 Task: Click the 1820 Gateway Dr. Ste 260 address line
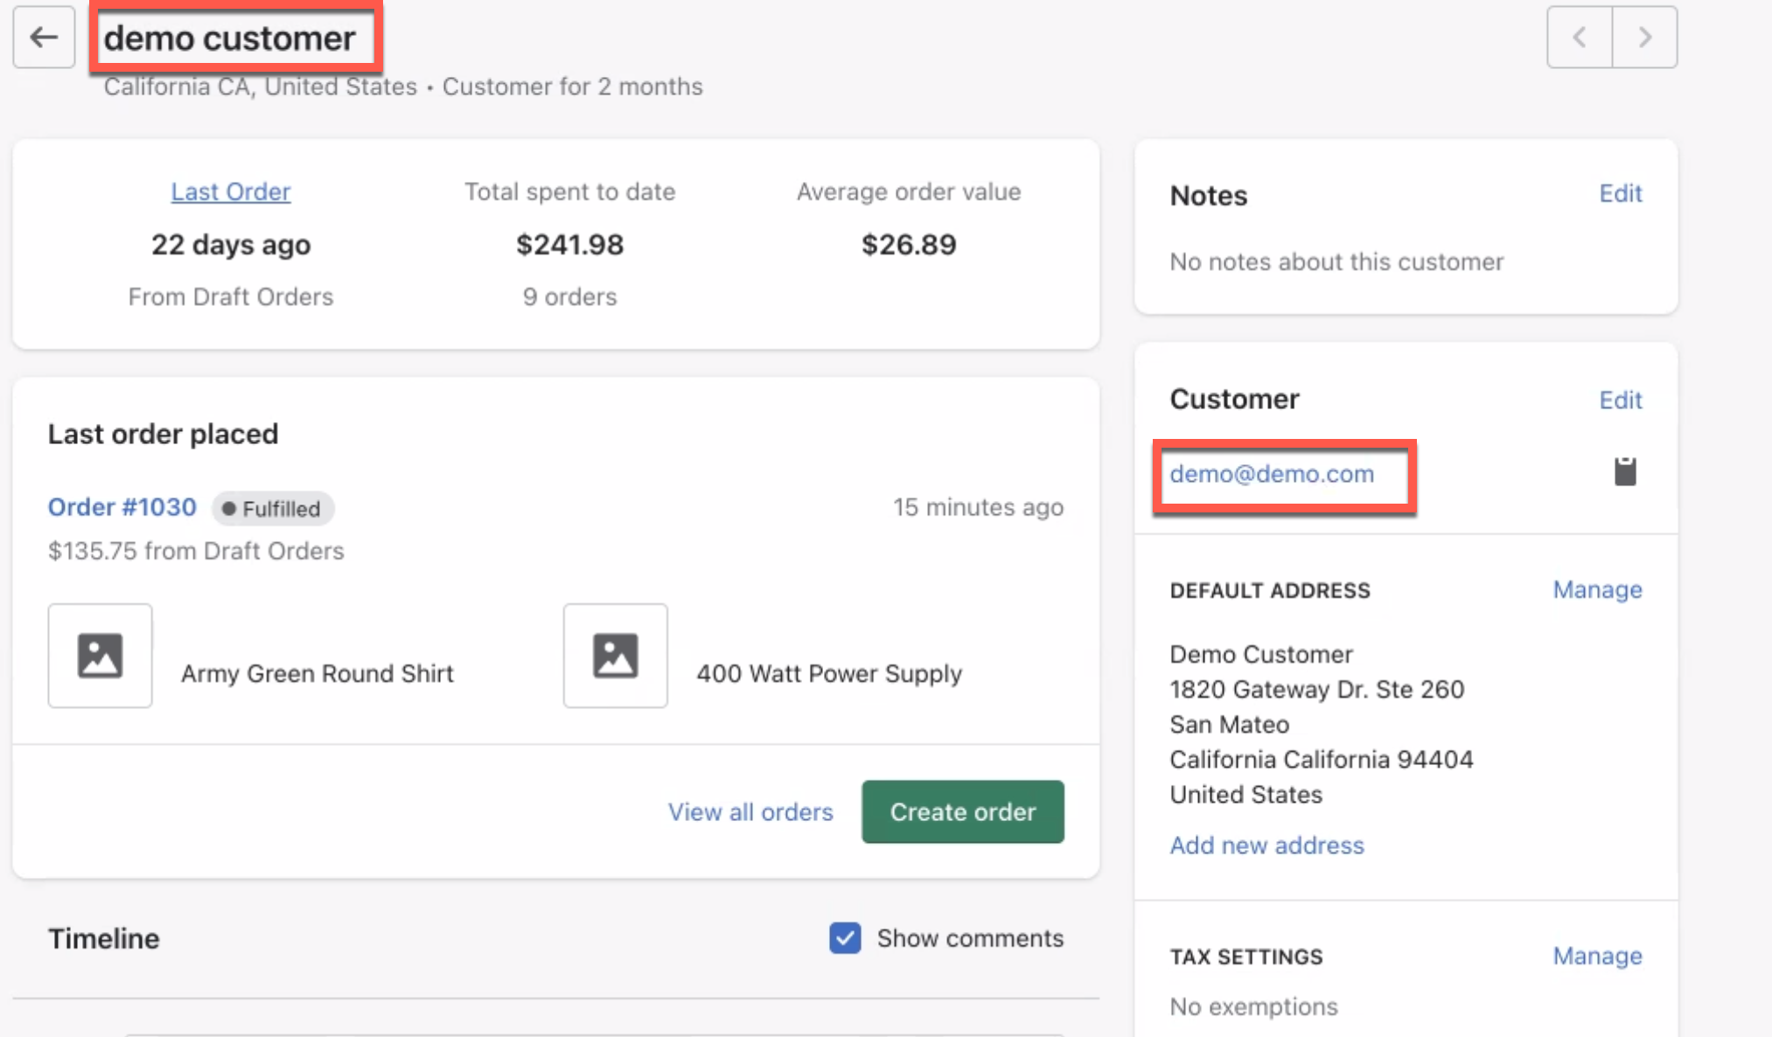point(1316,690)
